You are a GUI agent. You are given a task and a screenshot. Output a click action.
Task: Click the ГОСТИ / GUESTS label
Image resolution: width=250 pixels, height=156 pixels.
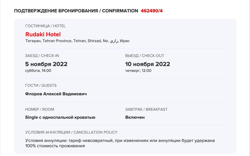[x=41, y=85]
